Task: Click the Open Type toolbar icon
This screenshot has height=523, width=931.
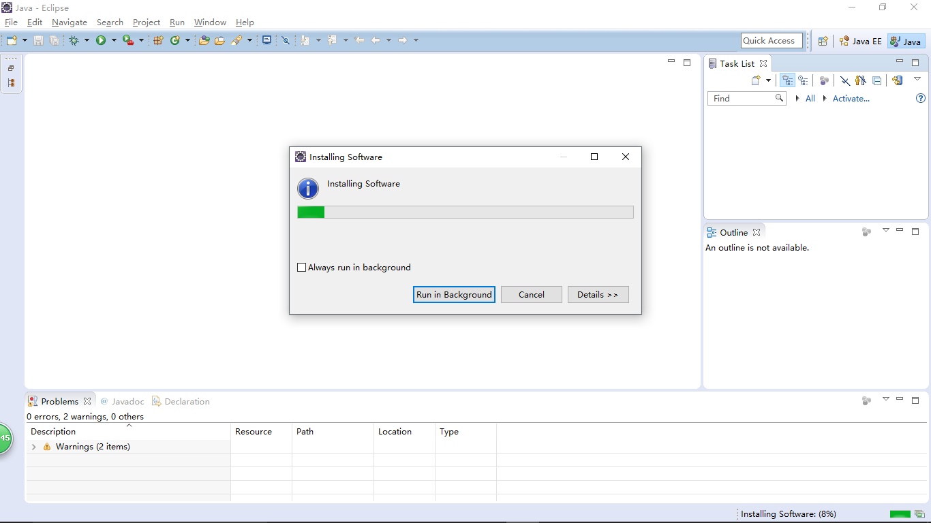Action: 204,40
